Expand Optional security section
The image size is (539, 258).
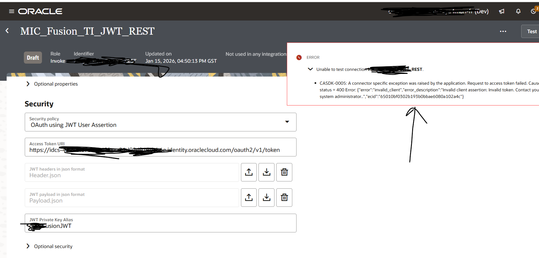pyautogui.click(x=50, y=246)
